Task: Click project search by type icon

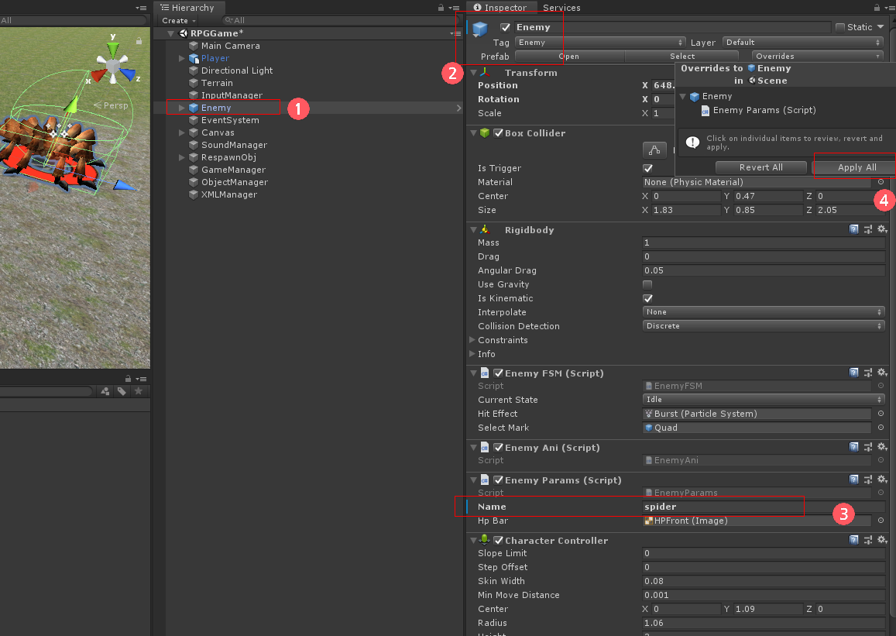Action: click(105, 391)
